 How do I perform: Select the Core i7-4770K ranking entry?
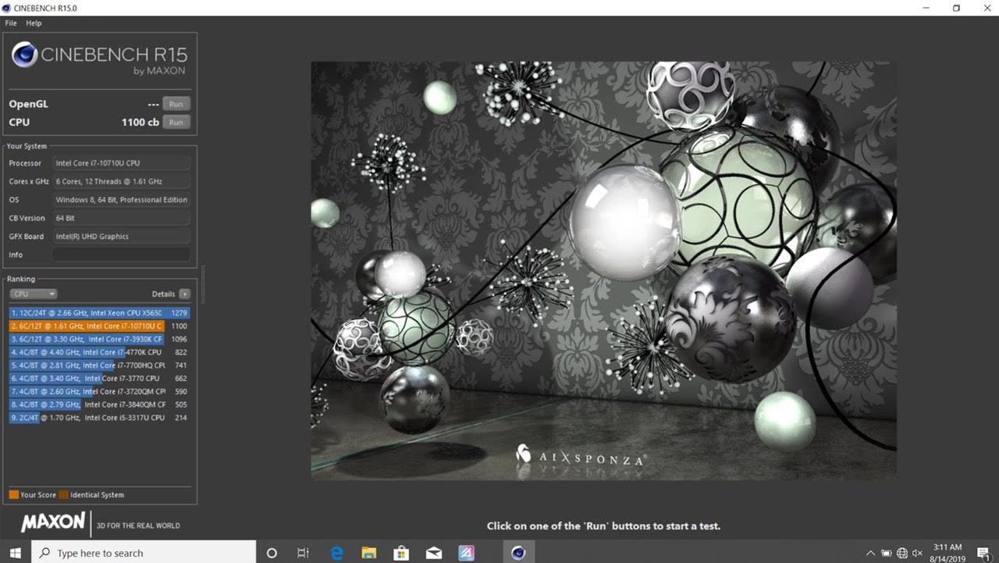click(x=100, y=352)
